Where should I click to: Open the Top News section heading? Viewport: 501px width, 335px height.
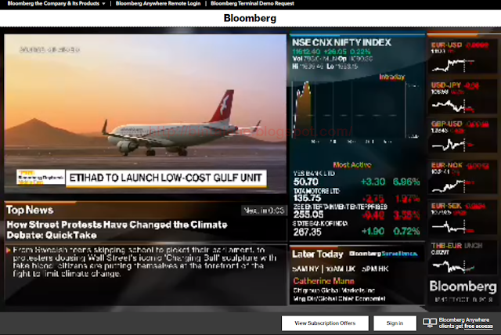click(30, 210)
